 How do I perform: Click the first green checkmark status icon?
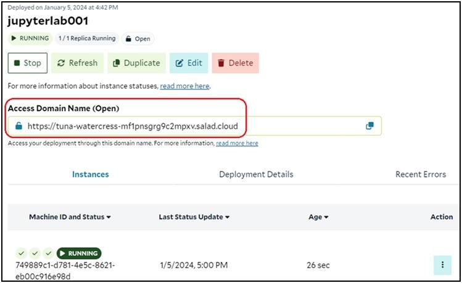pos(21,253)
